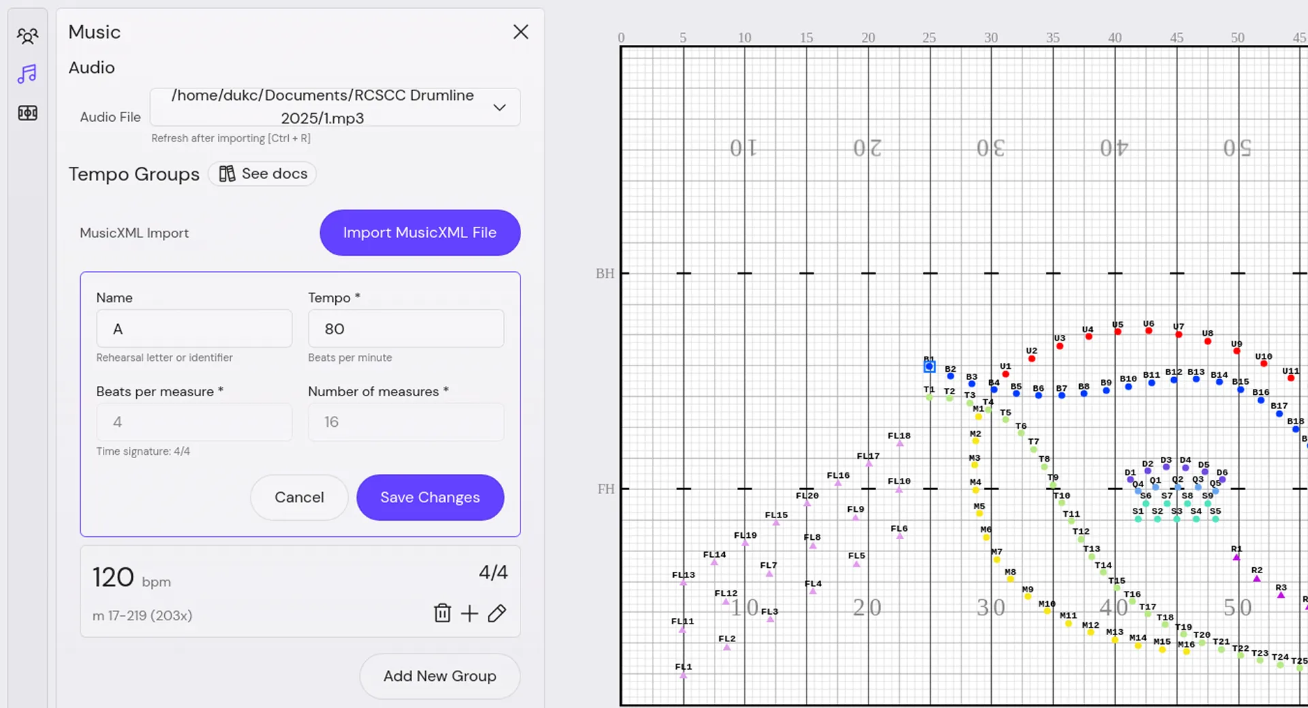This screenshot has width=1308, height=708.
Task: Cancel the tempo group edit
Action: (x=298, y=497)
